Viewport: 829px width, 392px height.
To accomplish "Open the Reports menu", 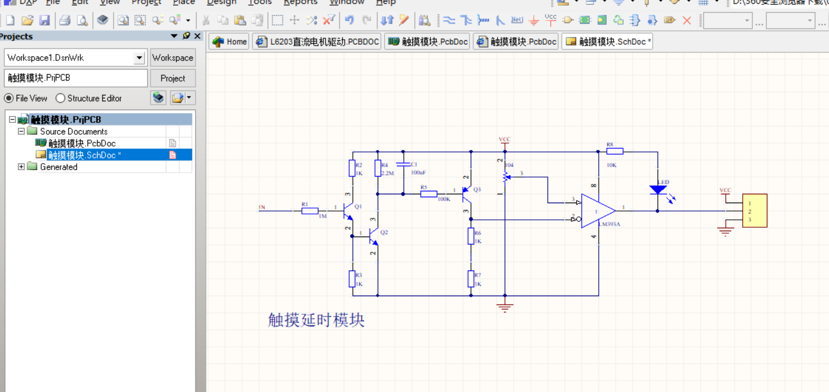I will pyautogui.click(x=300, y=2).
